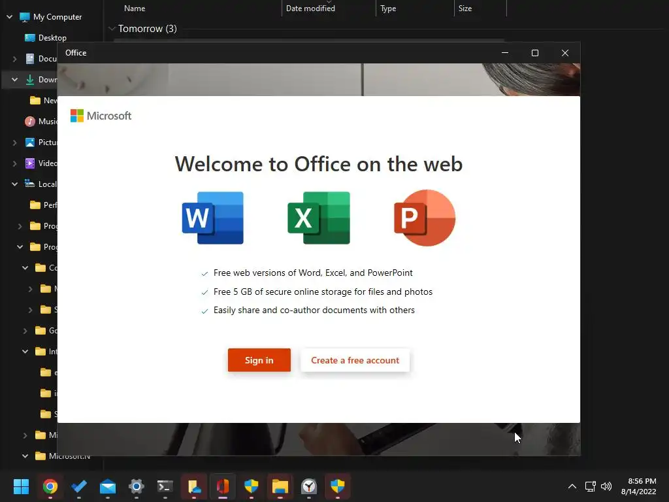This screenshot has height=502, width=669.
Task: Maximize the Office window
Action: (535, 53)
